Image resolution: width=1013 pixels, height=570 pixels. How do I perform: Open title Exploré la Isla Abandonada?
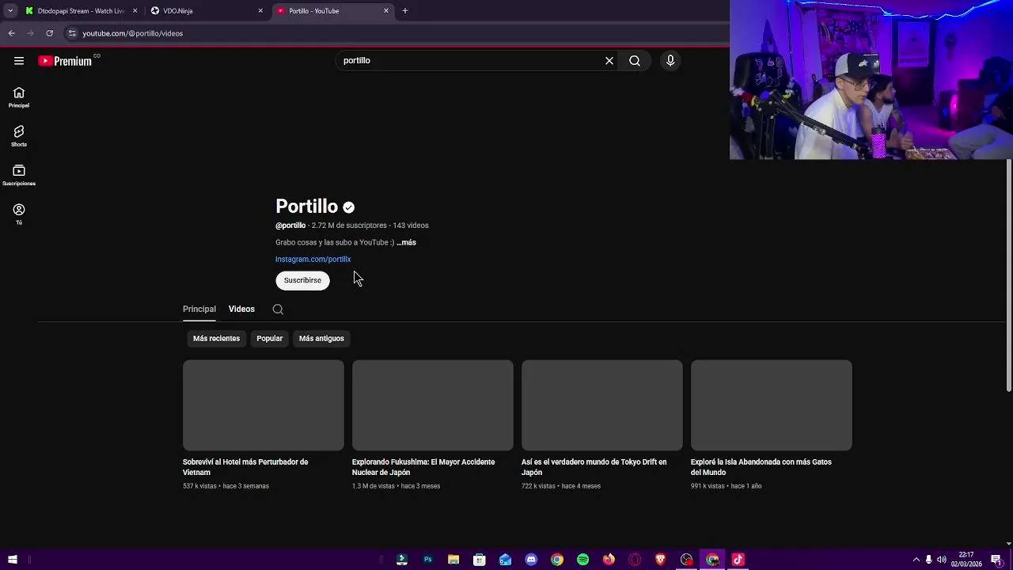[761, 467]
